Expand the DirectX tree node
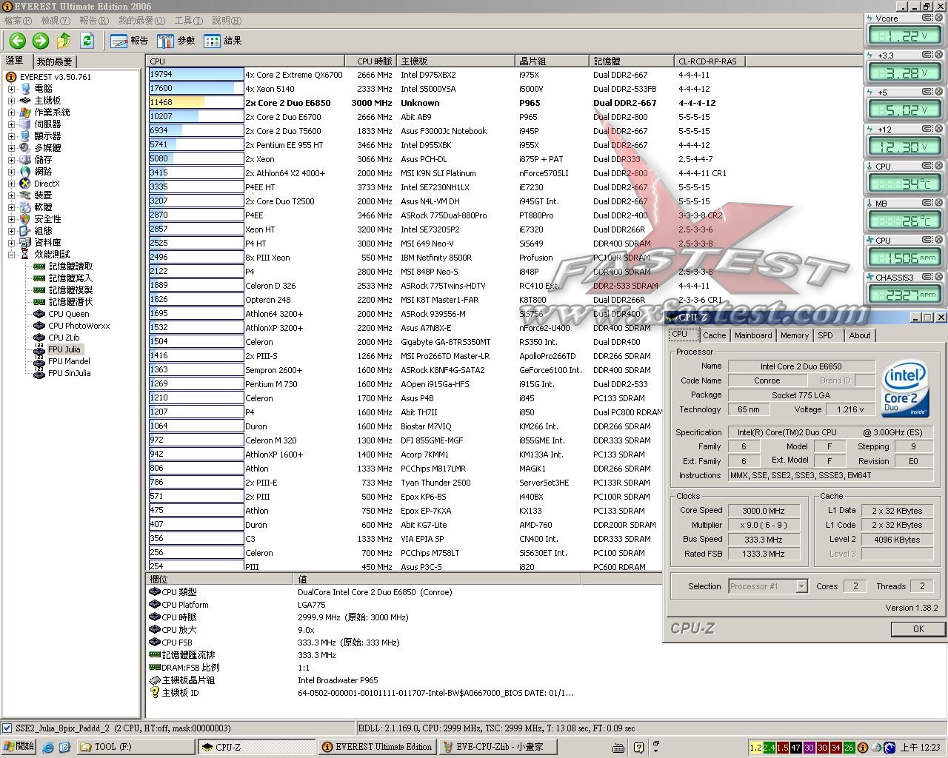This screenshot has width=948, height=758. pos(12,184)
